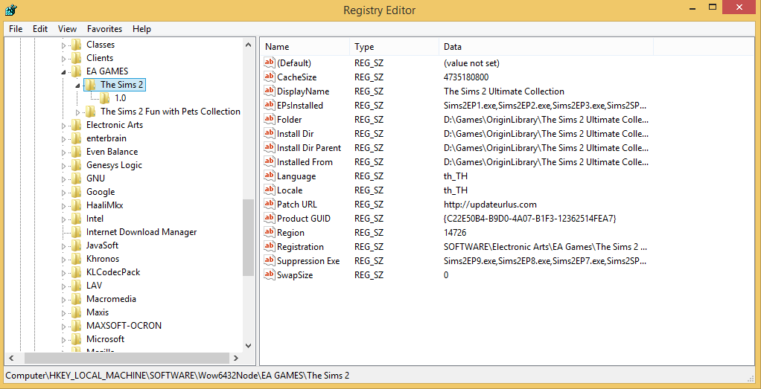The width and height of the screenshot is (761, 389).
Task: Click the Suppression Exe value's ab icon
Action: point(270,261)
